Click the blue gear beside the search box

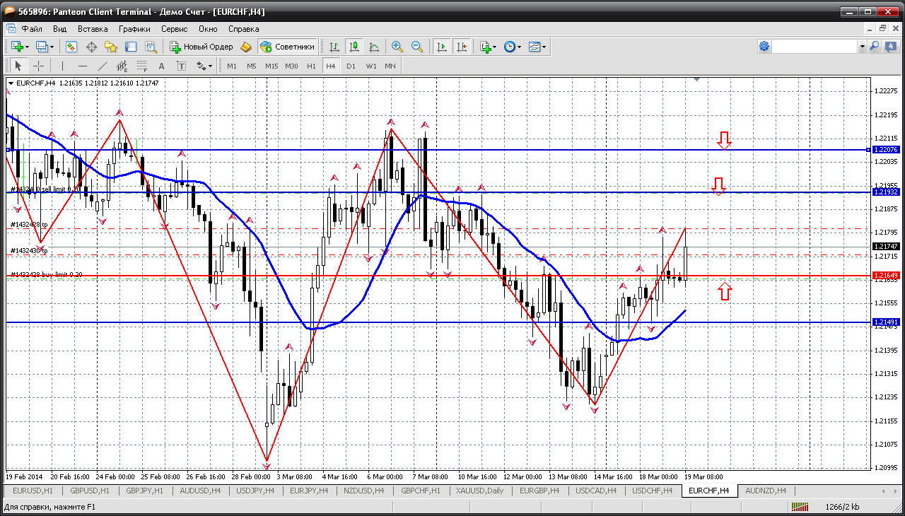[x=764, y=47]
